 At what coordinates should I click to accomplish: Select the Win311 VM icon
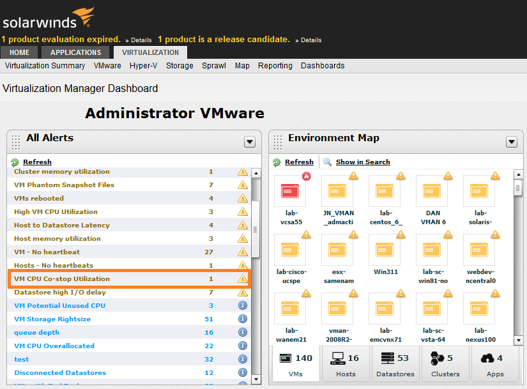385,250
